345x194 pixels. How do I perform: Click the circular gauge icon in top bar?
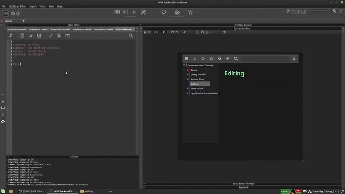tap(164, 12)
